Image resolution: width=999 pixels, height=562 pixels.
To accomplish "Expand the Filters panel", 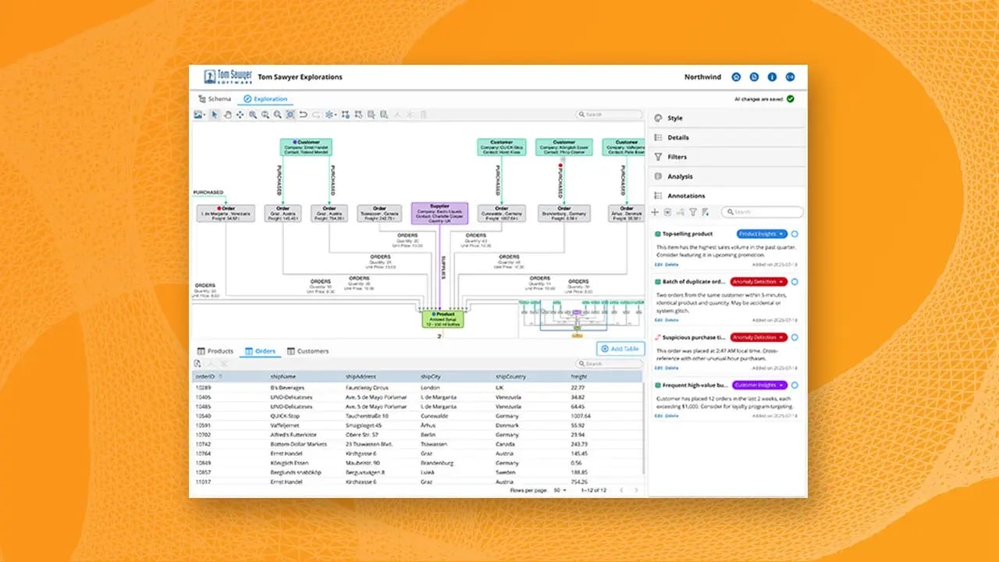I will click(x=727, y=157).
